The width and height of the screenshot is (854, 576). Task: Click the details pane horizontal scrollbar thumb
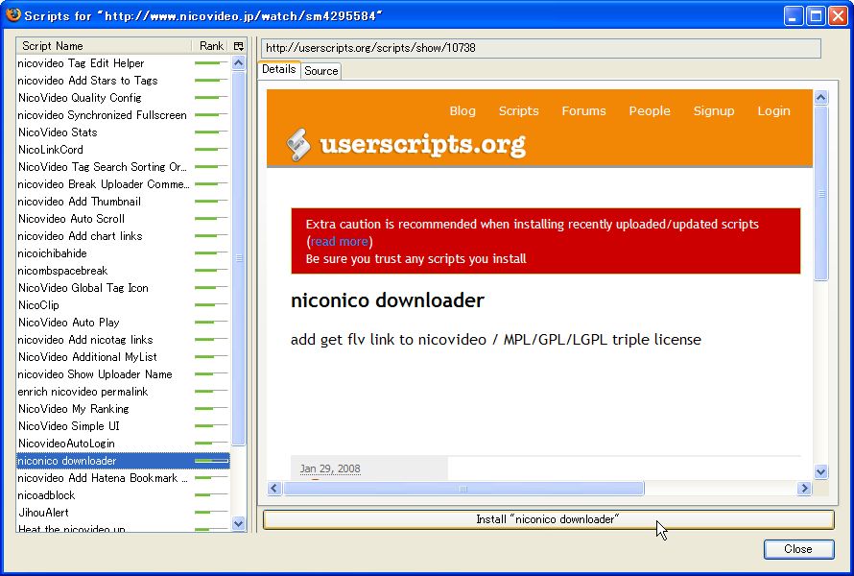pos(463,489)
